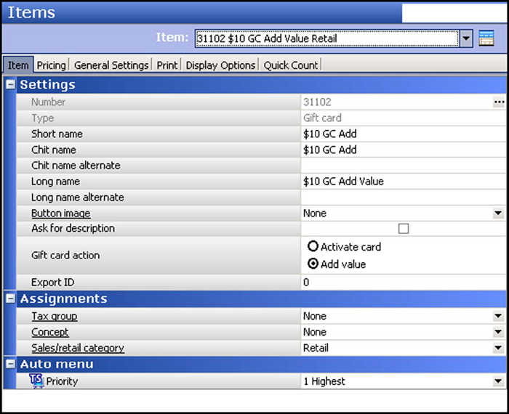
Task: Open the Sales/retail category dropdown
Action: pos(498,348)
